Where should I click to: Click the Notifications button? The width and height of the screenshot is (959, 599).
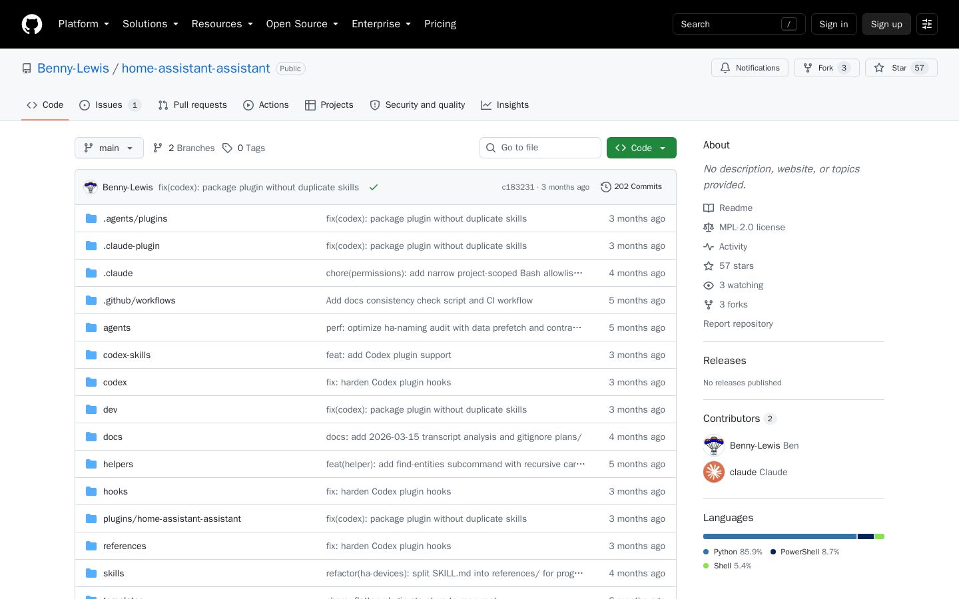(750, 68)
